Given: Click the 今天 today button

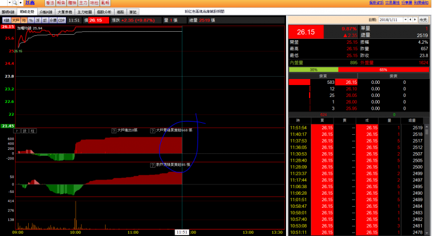Looking at the screenshot, I should click(423, 20).
